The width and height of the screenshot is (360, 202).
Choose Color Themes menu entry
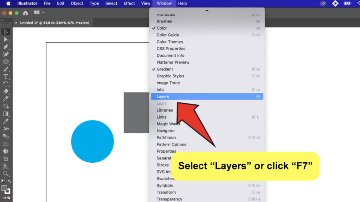207,42
